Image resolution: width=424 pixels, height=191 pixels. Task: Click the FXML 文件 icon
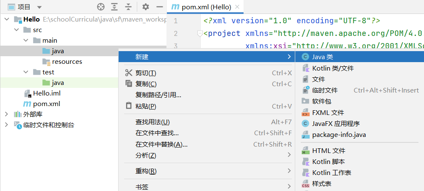(x=305, y=112)
